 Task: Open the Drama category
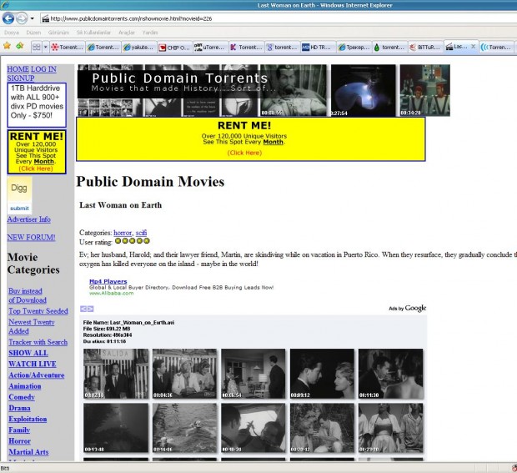[x=19, y=408]
